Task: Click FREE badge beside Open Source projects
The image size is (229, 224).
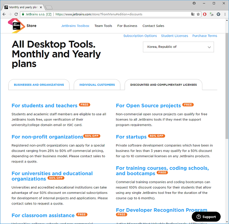Action: coord(188,105)
